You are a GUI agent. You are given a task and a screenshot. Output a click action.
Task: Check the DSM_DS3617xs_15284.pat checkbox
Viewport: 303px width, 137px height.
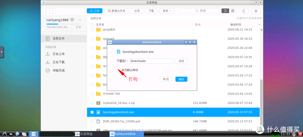[92, 121]
